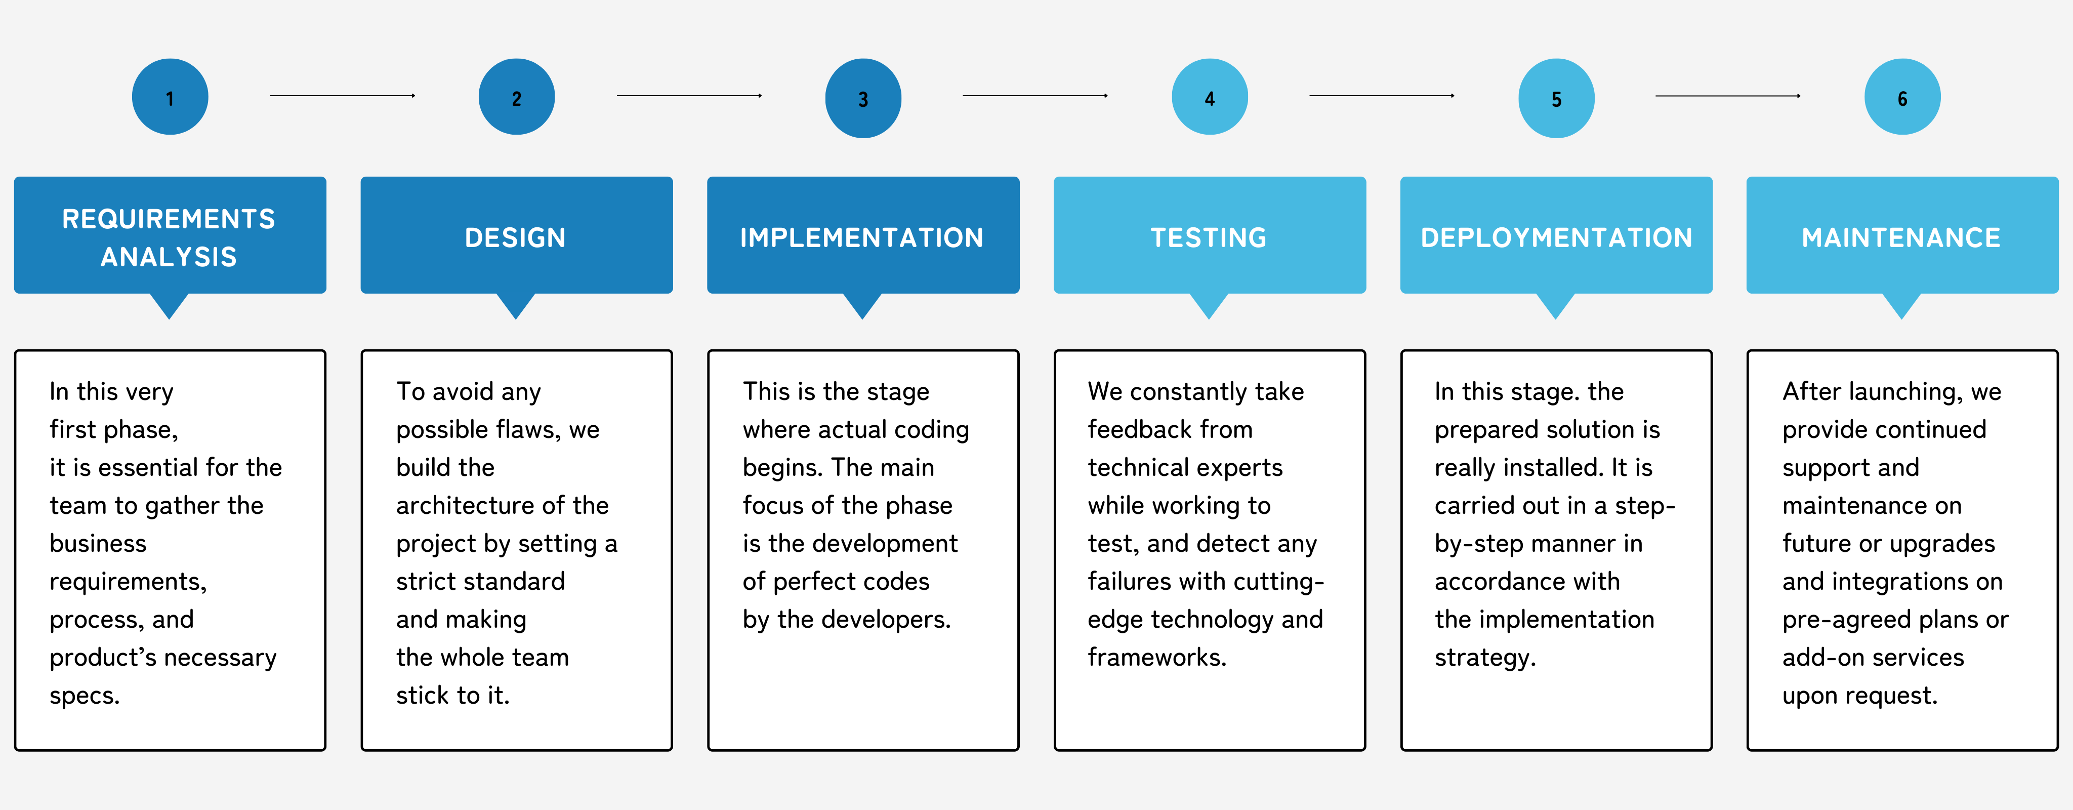Select the 'We constantly take feedback' text box

point(1210,550)
